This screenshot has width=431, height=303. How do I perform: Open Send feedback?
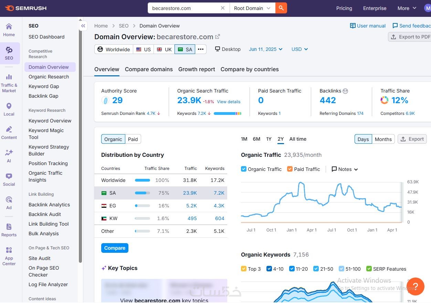(412, 26)
